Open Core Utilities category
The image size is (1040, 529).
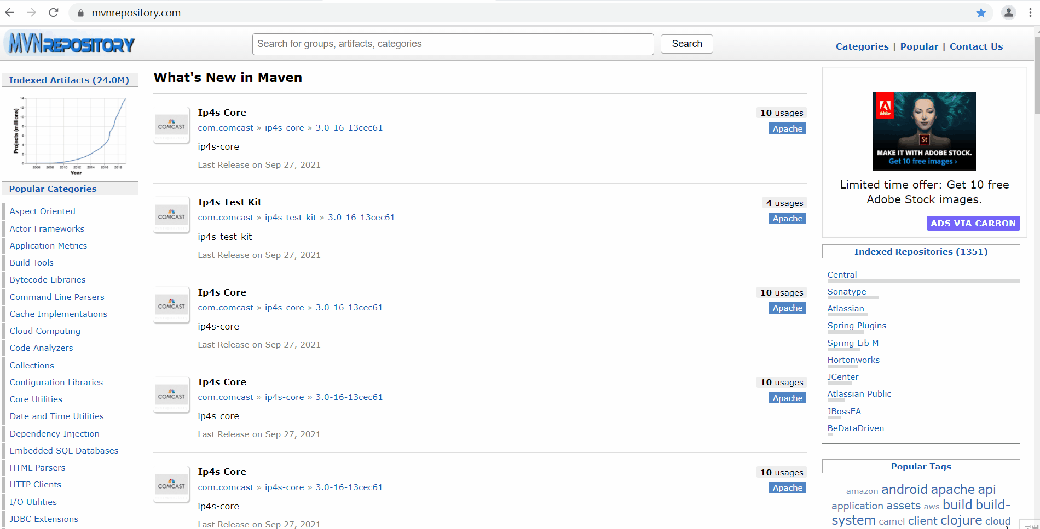click(x=36, y=399)
